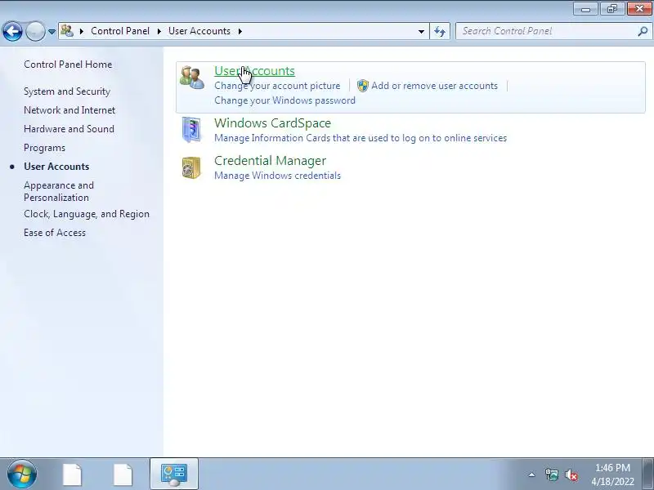Image resolution: width=654 pixels, height=490 pixels.
Task: Minimize the Control Panel window
Action: [x=585, y=9]
